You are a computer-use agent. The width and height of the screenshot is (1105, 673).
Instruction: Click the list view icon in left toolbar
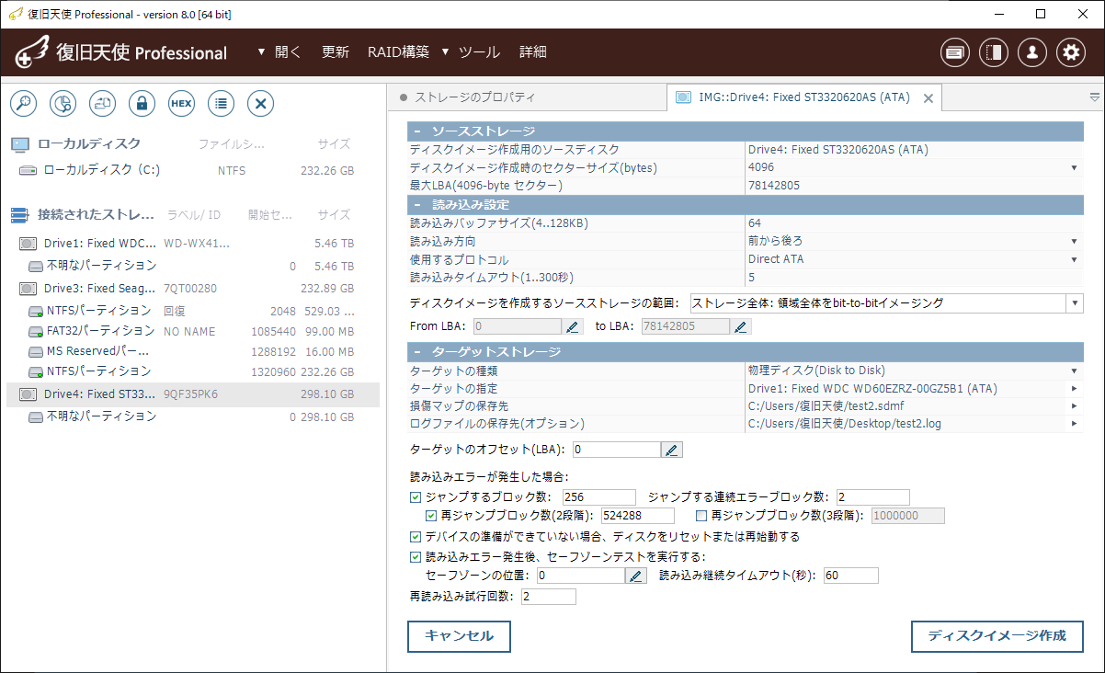(x=221, y=104)
